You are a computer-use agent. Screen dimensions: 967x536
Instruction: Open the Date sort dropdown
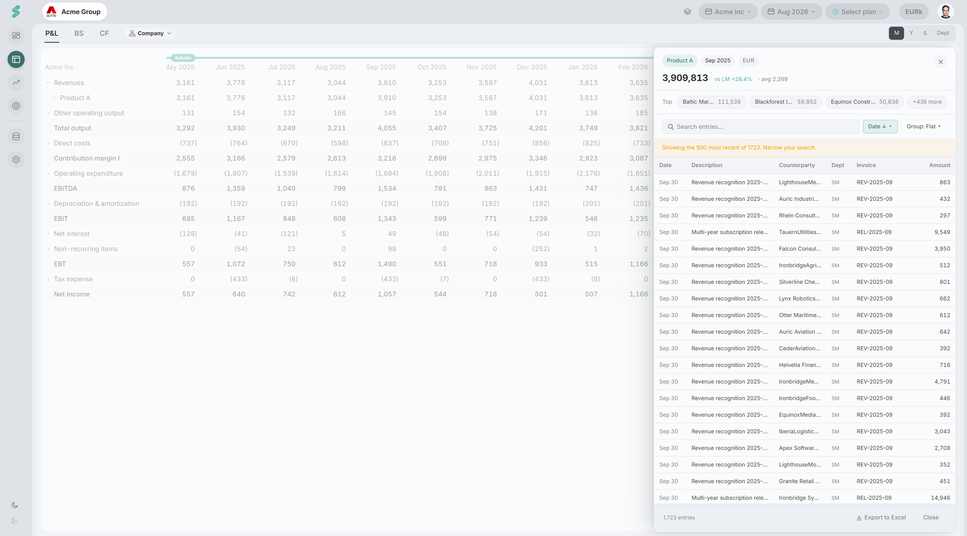pos(880,127)
